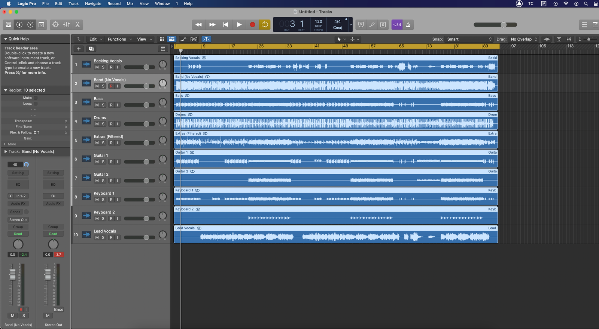Show Global Tracks using the header button
599x329 pixels.
pyautogui.click(x=163, y=49)
